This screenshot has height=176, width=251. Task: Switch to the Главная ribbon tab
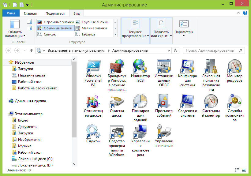click(30, 13)
